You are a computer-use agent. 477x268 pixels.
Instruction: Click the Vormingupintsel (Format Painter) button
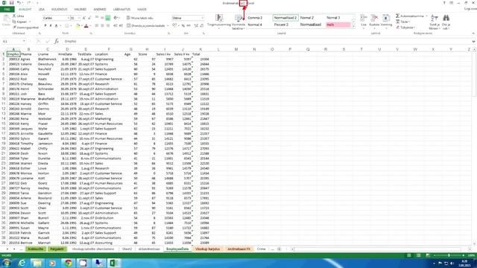tap(25, 28)
